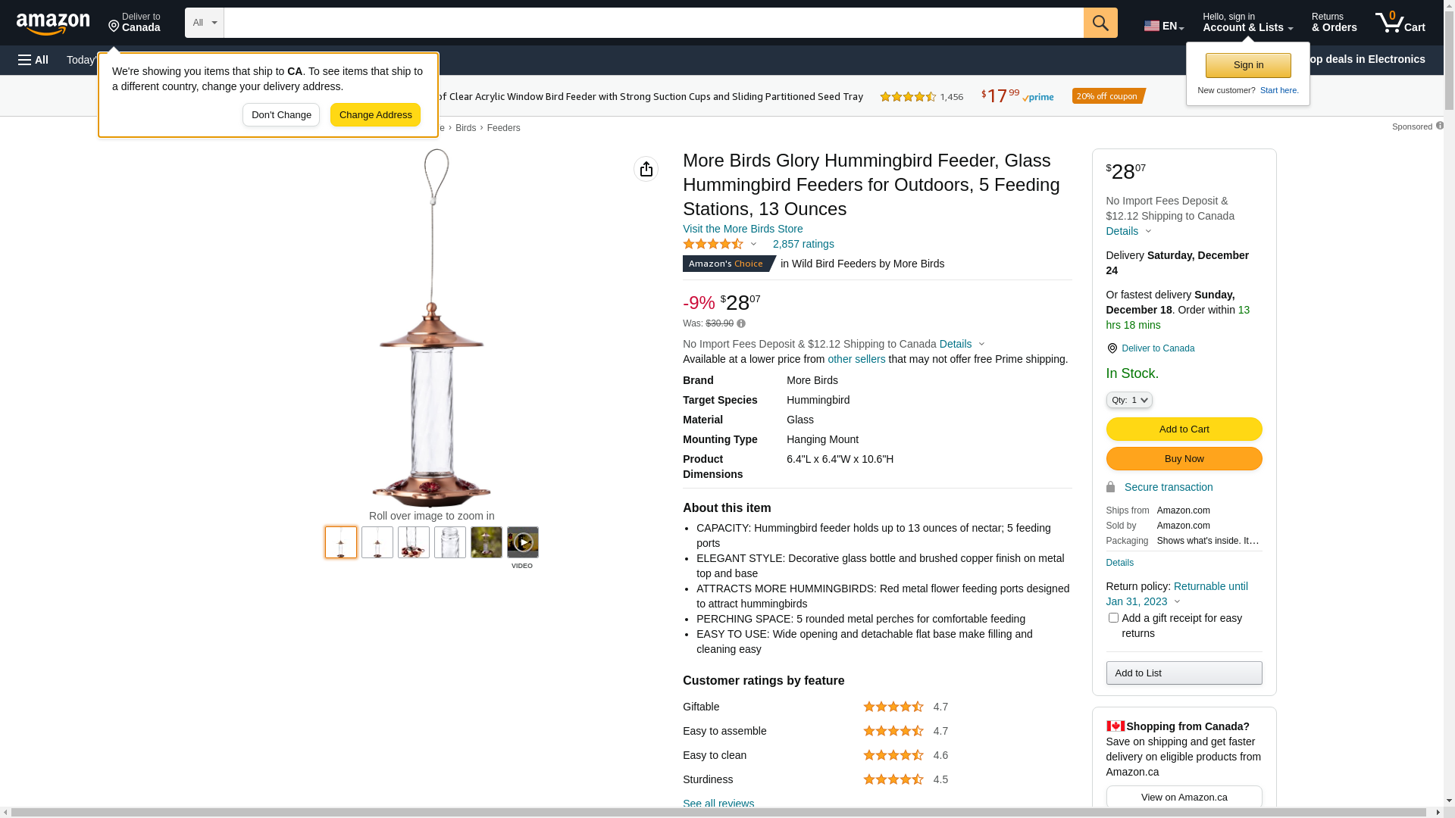The height and width of the screenshot is (818, 1455).
Task: Open the search category All dropdown
Action: [205, 23]
